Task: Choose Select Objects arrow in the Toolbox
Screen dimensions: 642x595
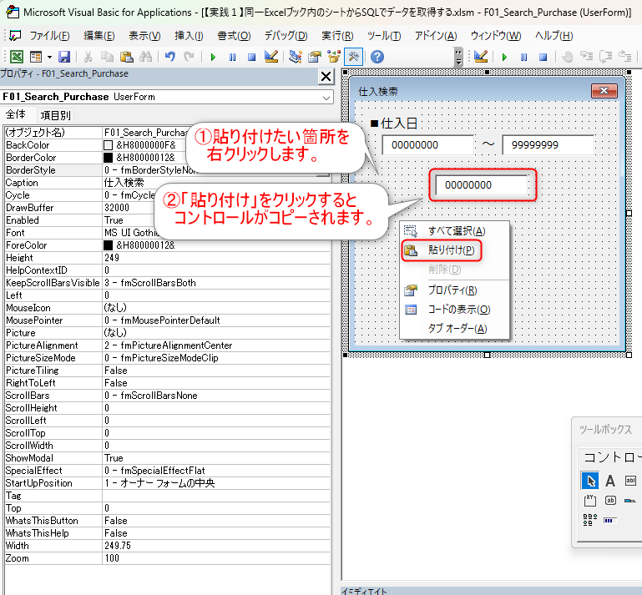Action: (590, 481)
